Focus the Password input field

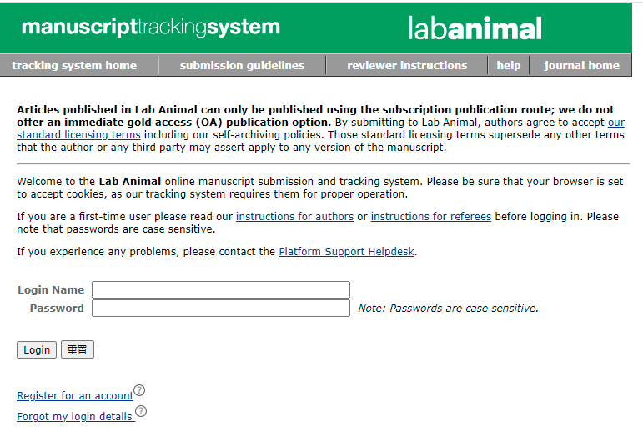click(x=221, y=309)
